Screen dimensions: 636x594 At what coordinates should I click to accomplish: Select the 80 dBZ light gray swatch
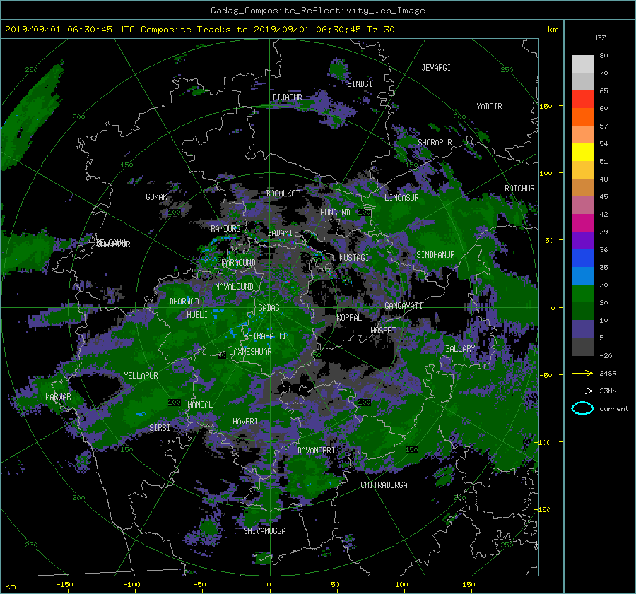point(582,64)
